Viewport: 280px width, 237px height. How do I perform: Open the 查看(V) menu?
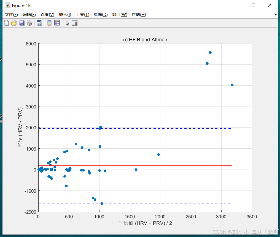click(47, 15)
